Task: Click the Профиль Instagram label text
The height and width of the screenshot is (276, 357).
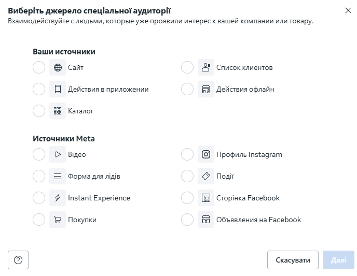Action: [249, 154]
